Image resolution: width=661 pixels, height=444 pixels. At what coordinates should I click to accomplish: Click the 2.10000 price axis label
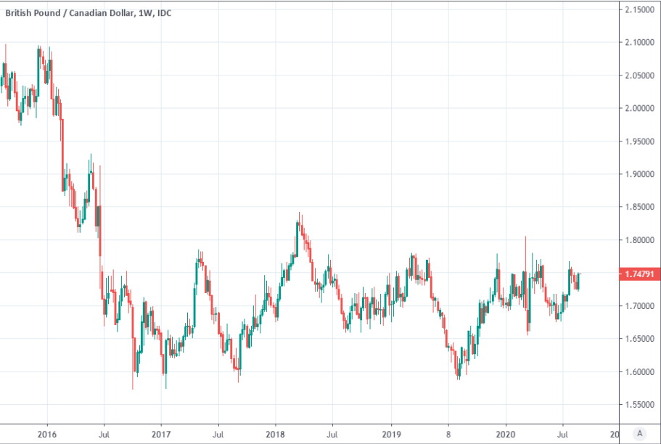[640, 43]
